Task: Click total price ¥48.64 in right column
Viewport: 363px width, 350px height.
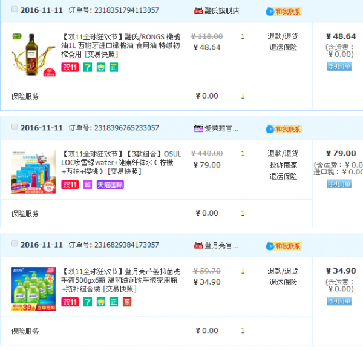Action: click(x=341, y=36)
